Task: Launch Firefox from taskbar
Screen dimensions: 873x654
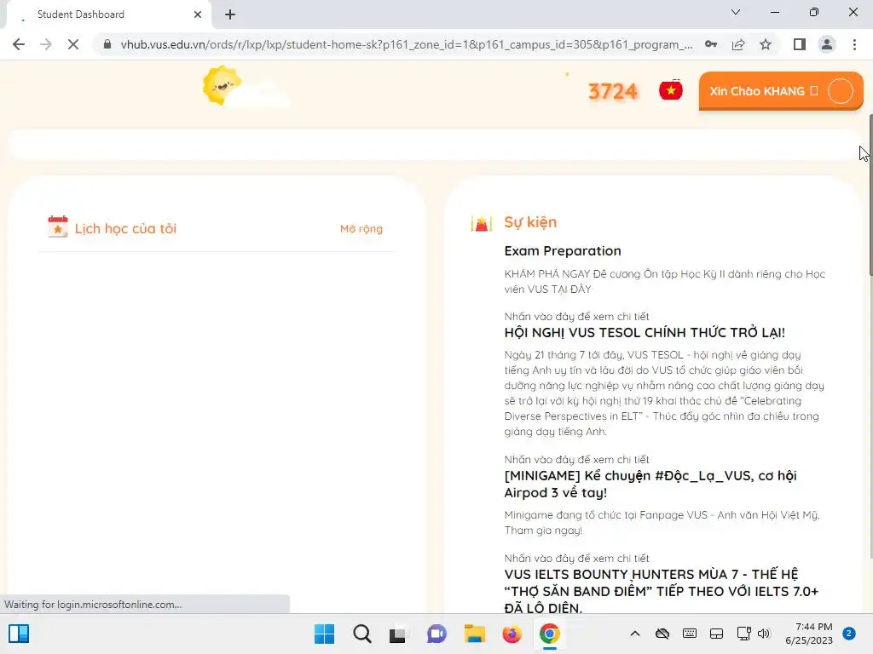Action: [512, 634]
